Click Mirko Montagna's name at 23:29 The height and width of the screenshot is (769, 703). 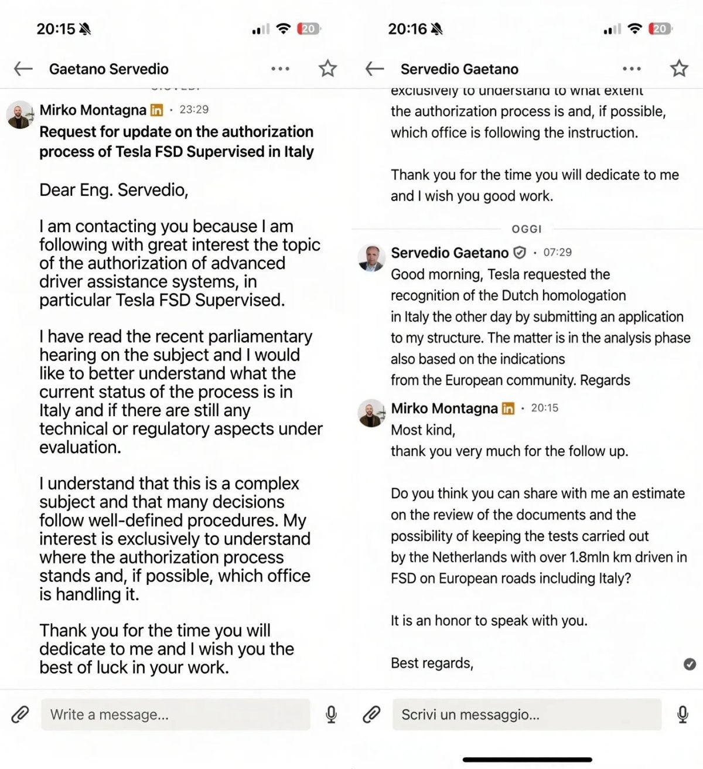pos(93,110)
